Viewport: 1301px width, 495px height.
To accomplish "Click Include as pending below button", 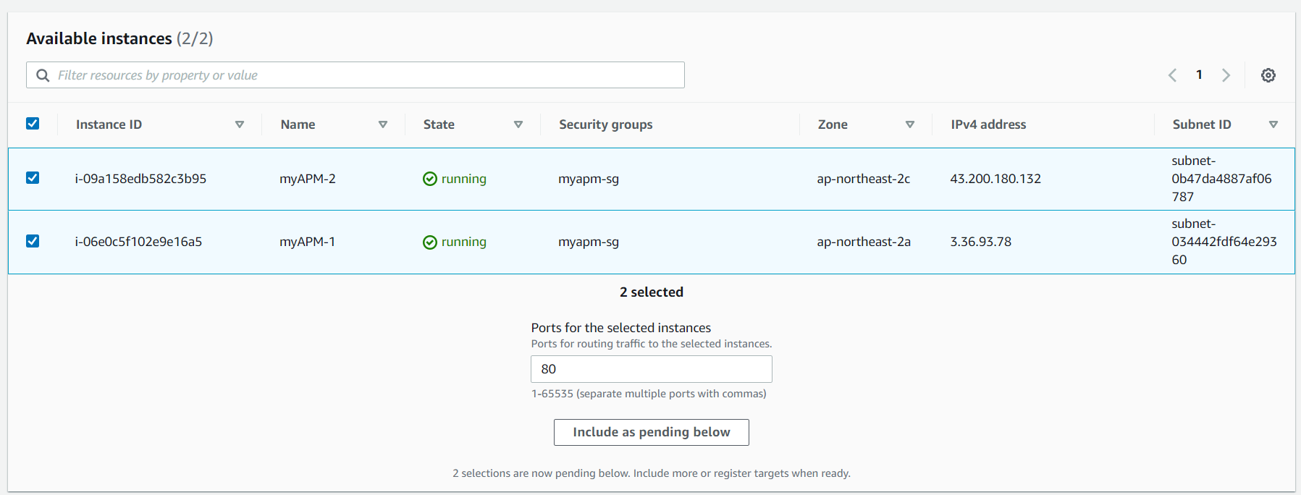I will (x=651, y=432).
